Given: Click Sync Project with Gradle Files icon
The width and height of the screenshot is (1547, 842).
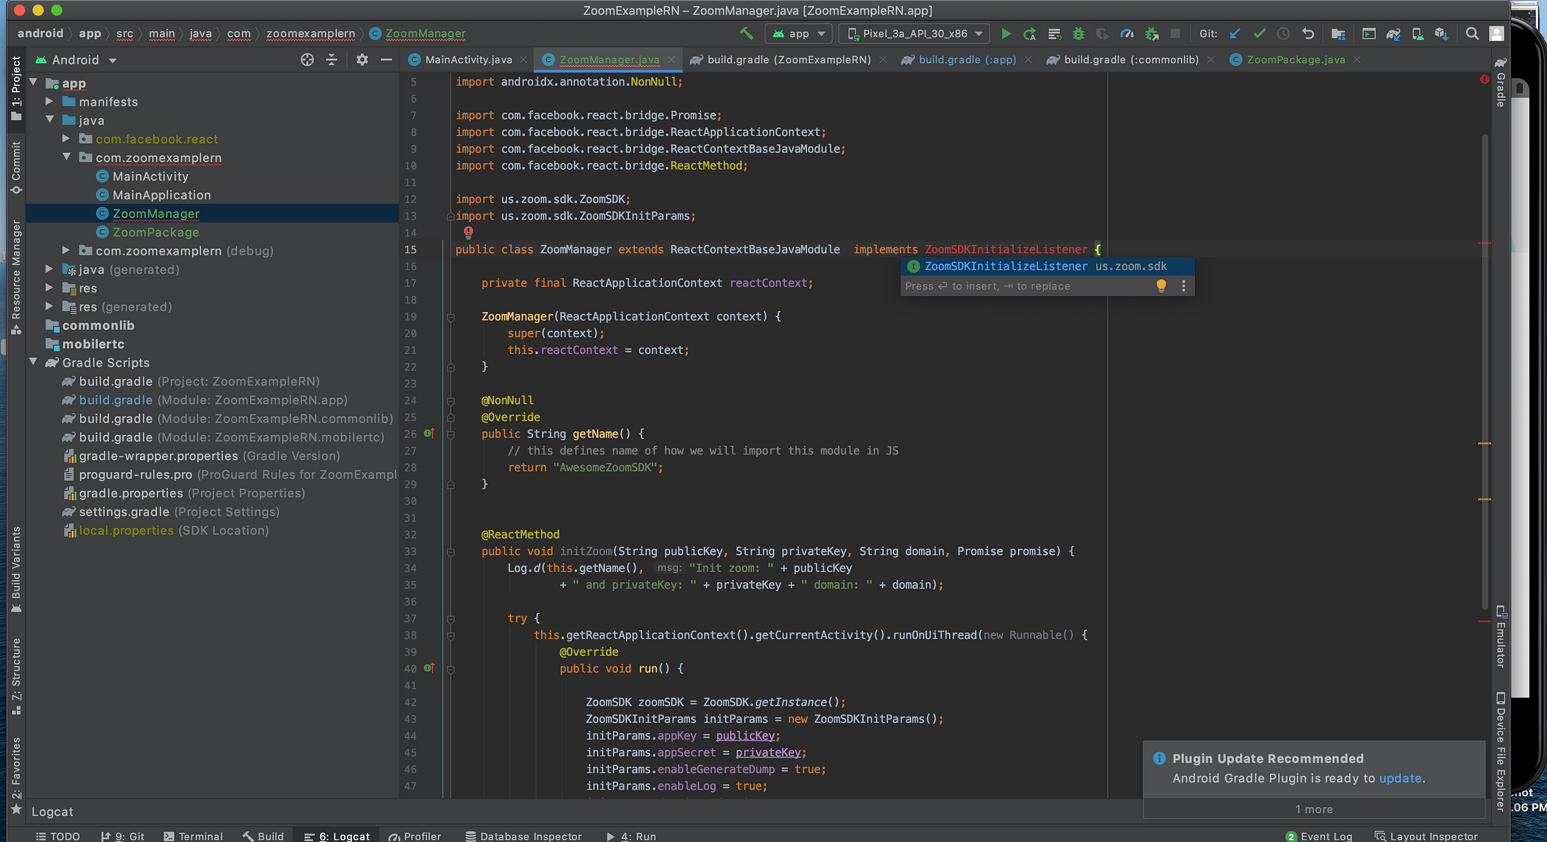Looking at the screenshot, I should pos(1393,34).
